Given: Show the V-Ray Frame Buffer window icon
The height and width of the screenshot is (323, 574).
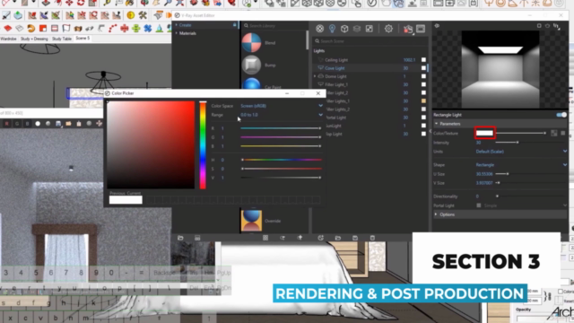Looking at the screenshot, I should pos(421,29).
